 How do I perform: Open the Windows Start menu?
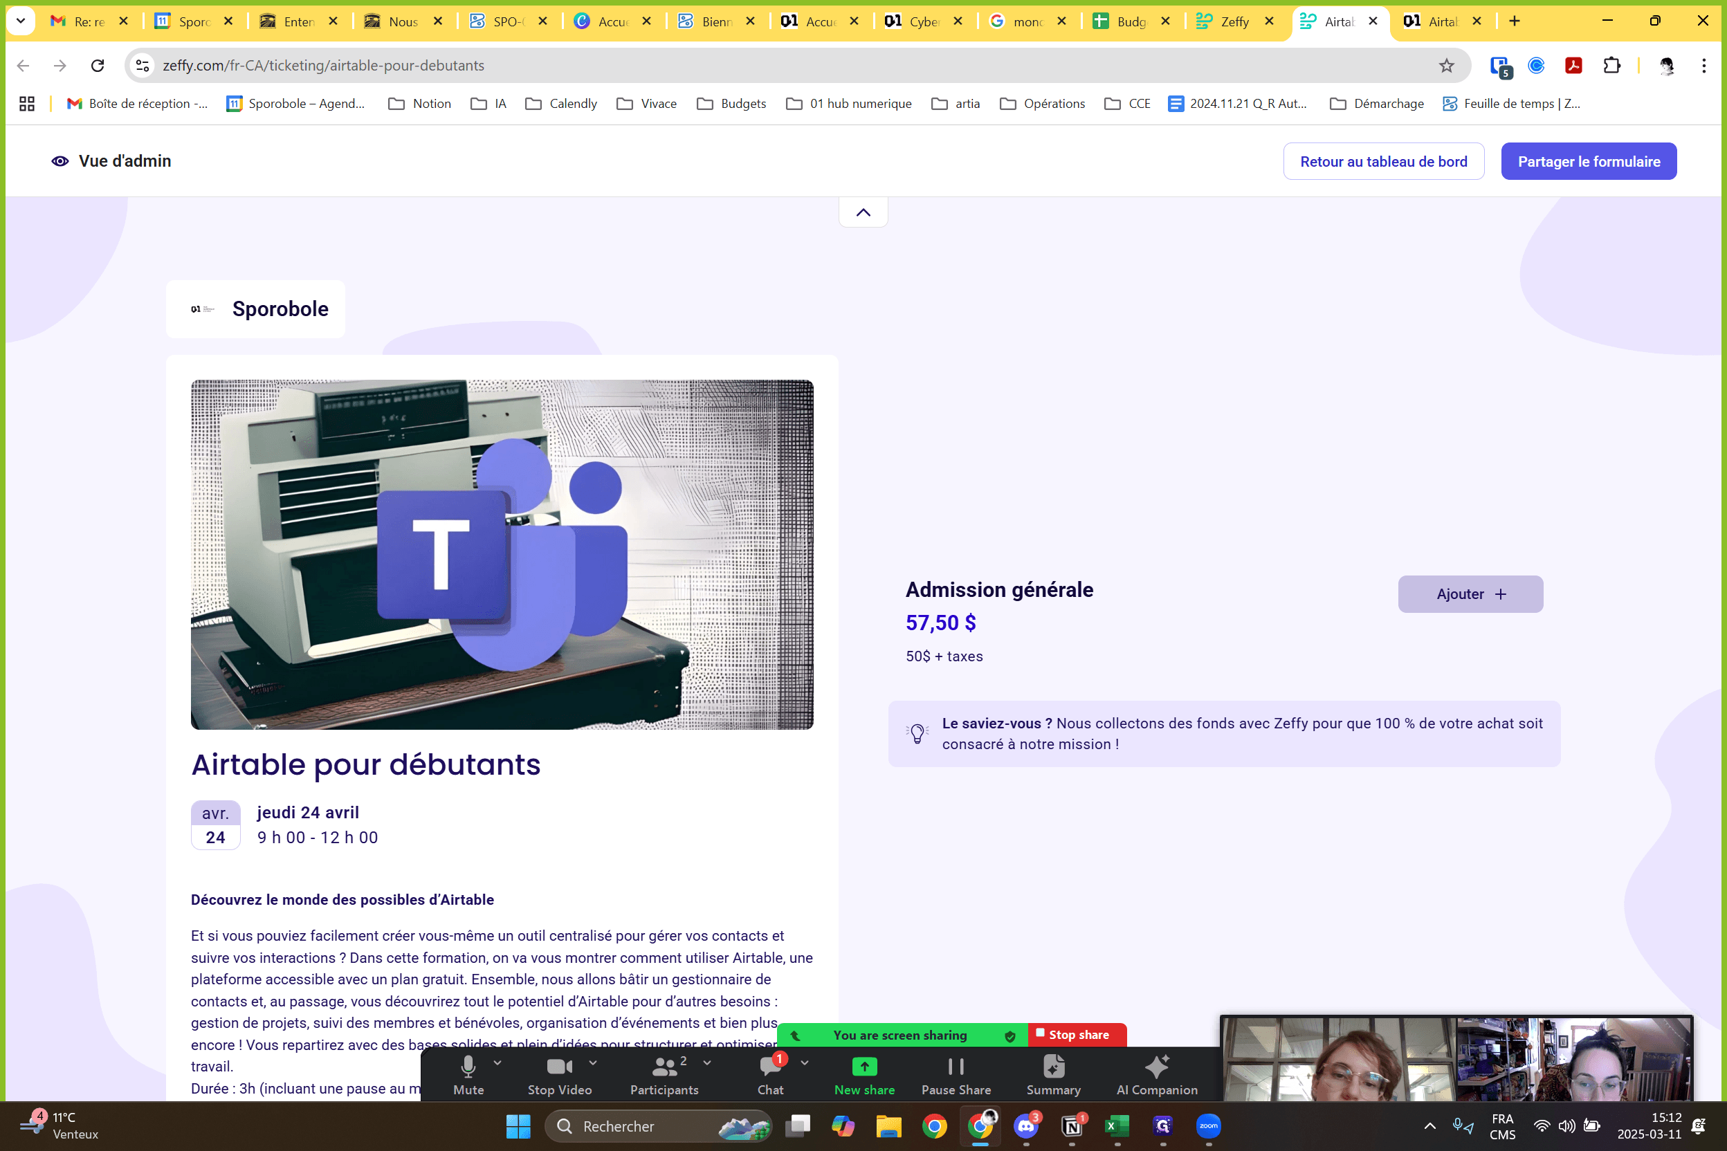click(x=518, y=1125)
